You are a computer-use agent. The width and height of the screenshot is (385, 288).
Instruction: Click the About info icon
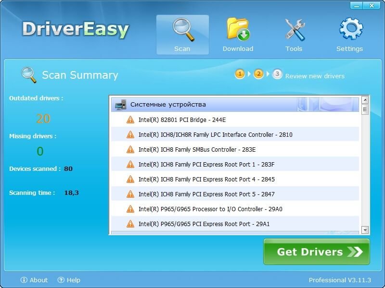click(24, 280)
